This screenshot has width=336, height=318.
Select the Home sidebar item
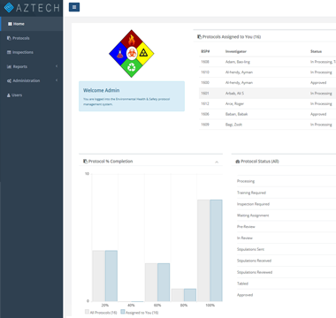[x=31, y=24]
